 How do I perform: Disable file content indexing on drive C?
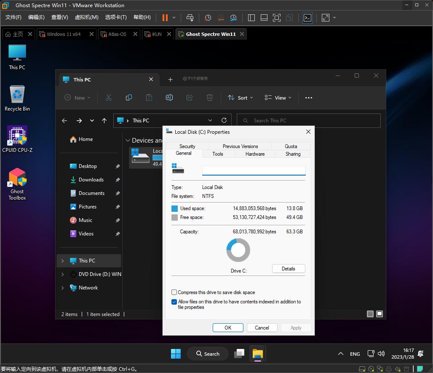(x=174, y=302)
